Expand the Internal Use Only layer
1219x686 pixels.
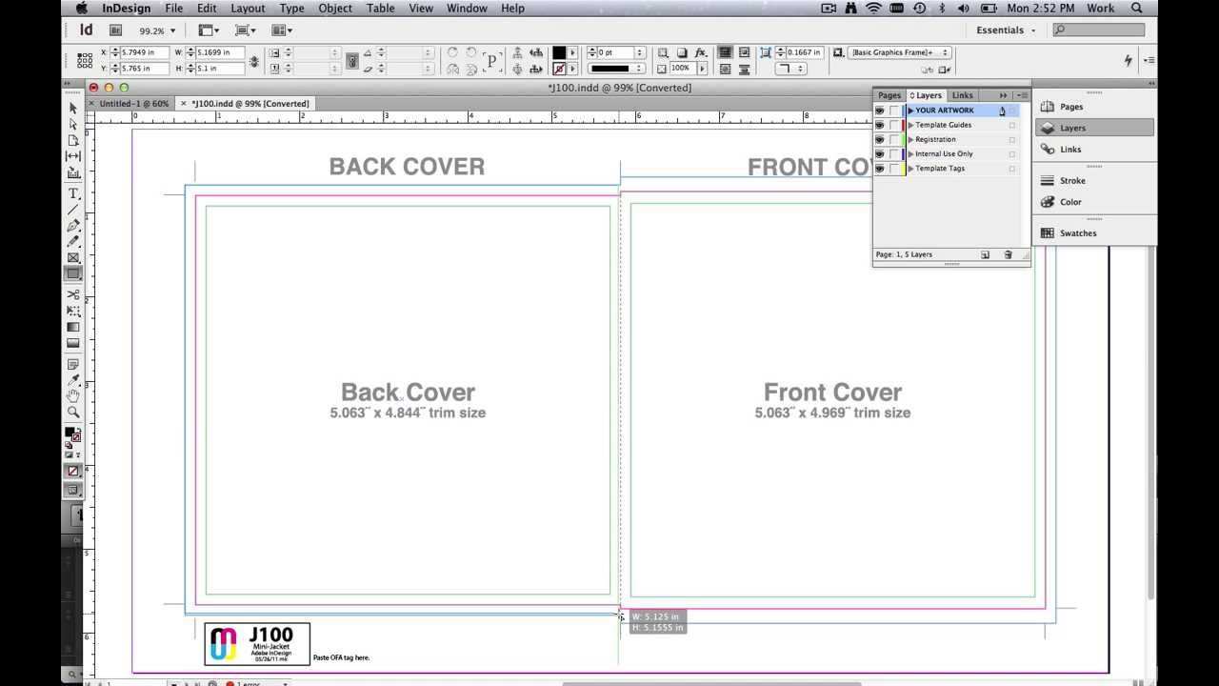click(x=910, y=153)
